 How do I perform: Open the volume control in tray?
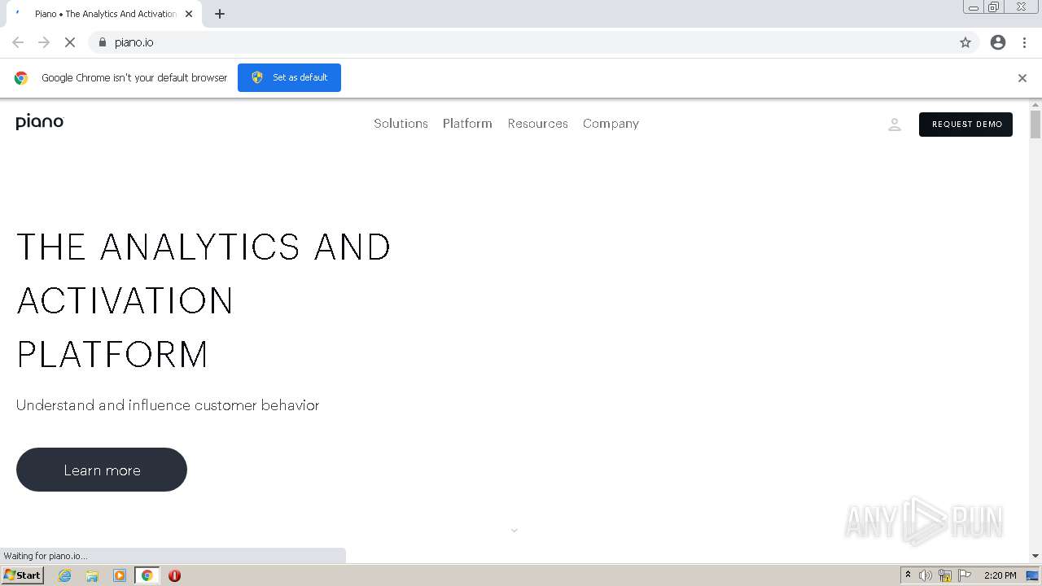tap(926, 575)
